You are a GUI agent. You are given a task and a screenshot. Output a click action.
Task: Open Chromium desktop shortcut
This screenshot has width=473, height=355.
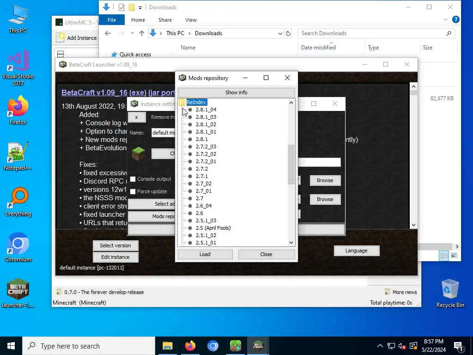tap(18, 247)
